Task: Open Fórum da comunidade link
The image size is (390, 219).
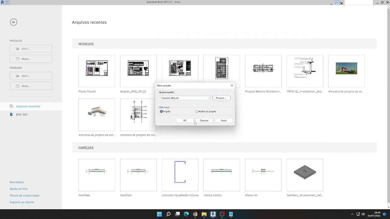Action: [24, 196]
